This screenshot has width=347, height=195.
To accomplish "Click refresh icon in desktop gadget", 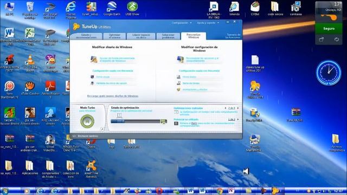I will tap(337, 40).
